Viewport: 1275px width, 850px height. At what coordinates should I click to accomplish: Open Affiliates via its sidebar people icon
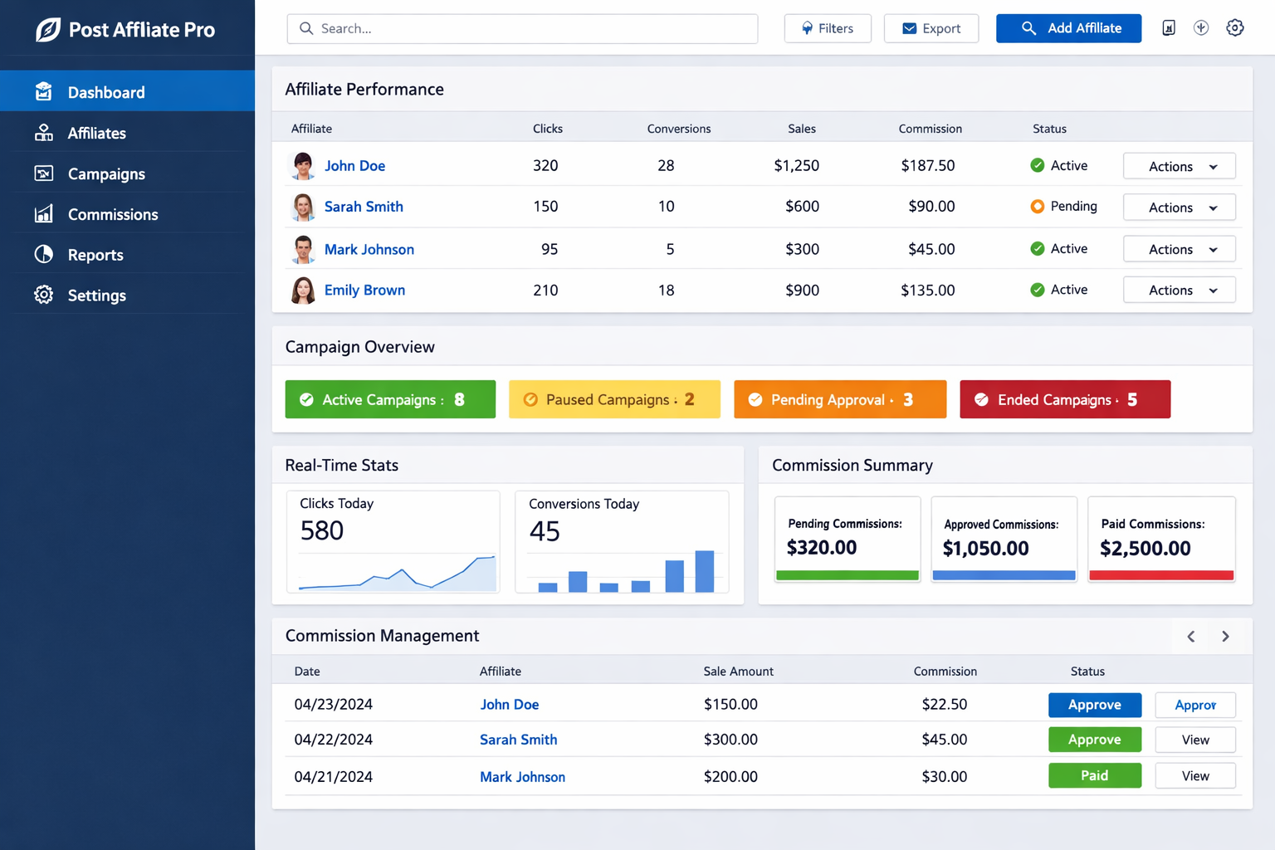click(44, 132)
